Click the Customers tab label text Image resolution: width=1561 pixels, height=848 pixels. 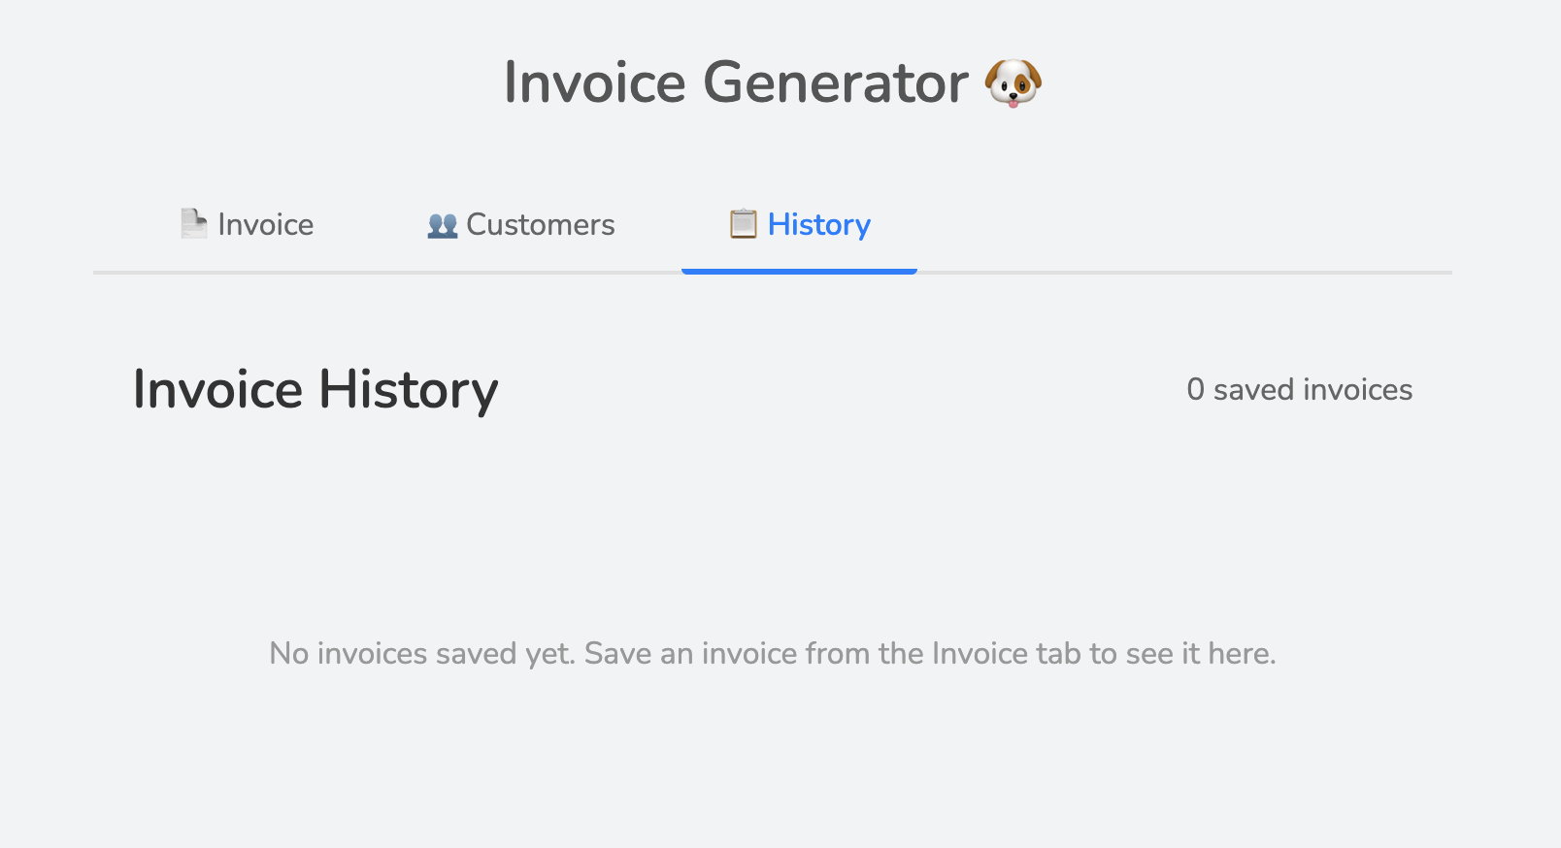coord(540,224)
